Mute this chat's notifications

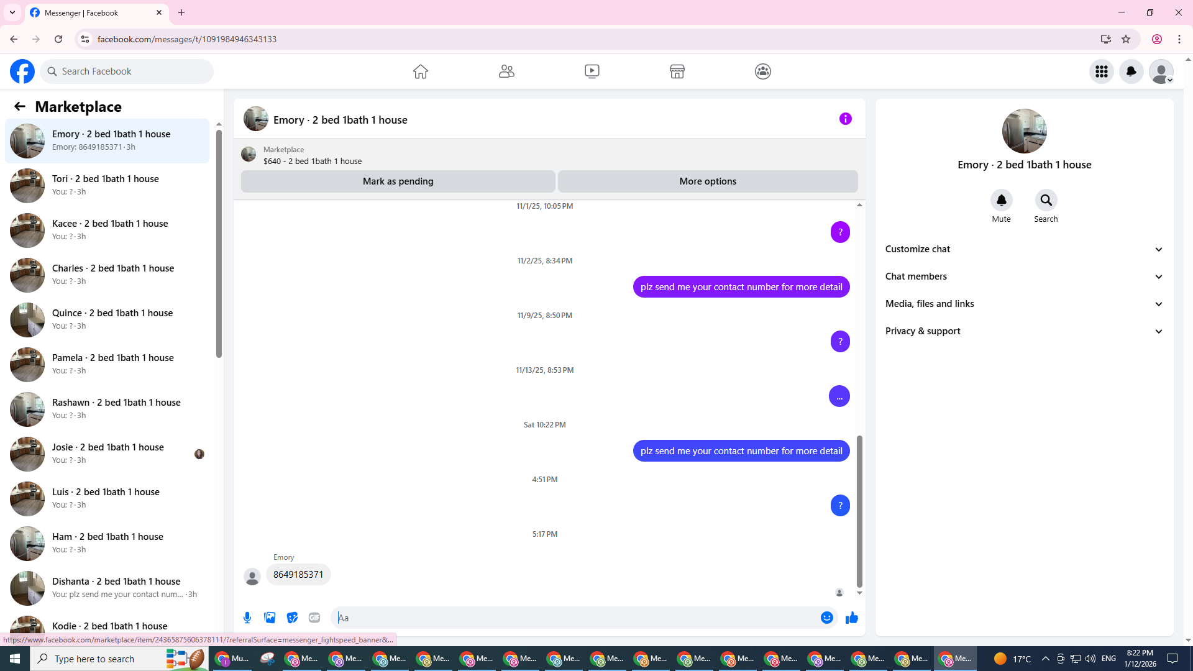[1001, 201]
